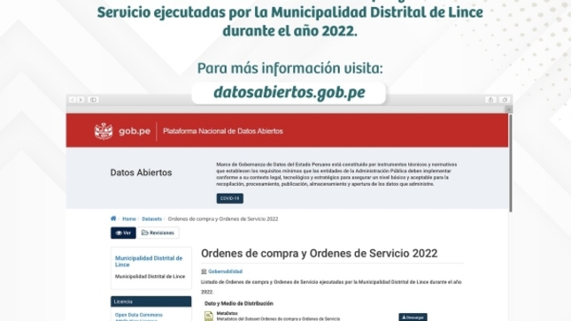Viewport: 571px width, 321px height.
Task: Click the Dato y Medio de Distribución heading
Action: pos(238,303)
